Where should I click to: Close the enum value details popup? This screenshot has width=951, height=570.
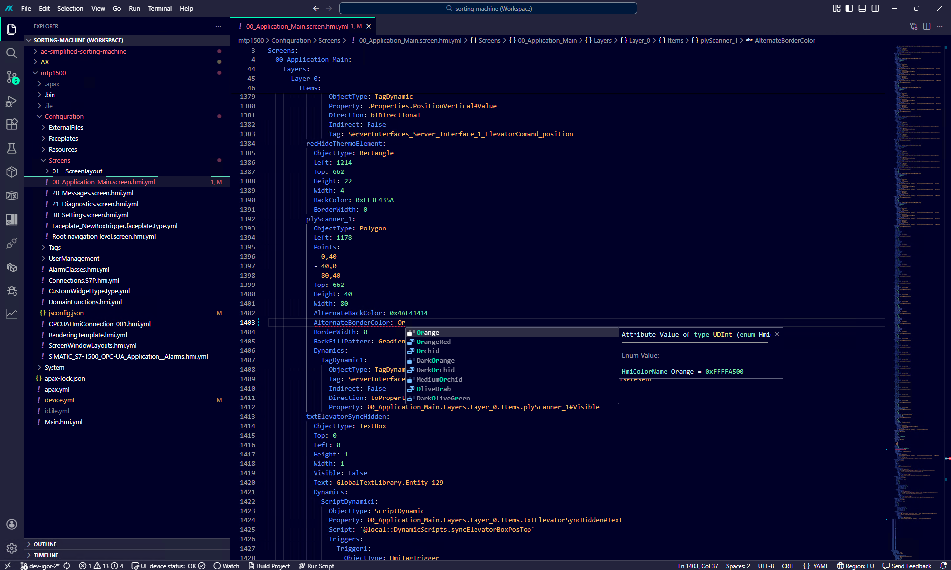[777, 335]
